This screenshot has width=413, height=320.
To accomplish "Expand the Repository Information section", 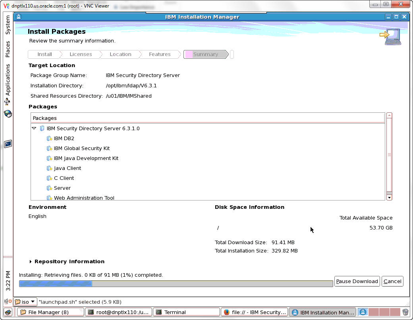I will pyautogui.click(x=31, y=262).
